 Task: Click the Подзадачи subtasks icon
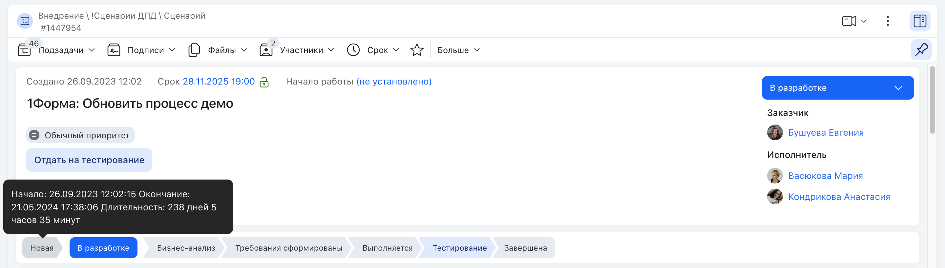click(x=24, y=50)
